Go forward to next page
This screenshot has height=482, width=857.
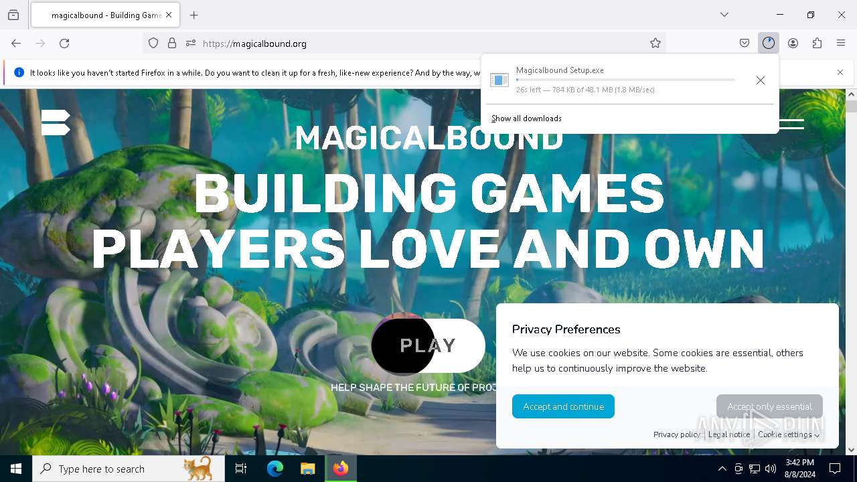coord(40,44)
